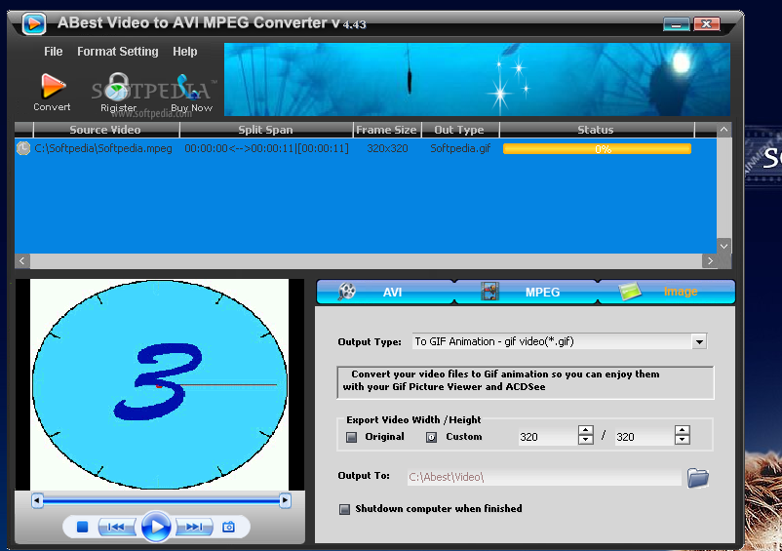The image size is (782, 551).
Task: Click the preview seek slider track
Action: point(161,500)
